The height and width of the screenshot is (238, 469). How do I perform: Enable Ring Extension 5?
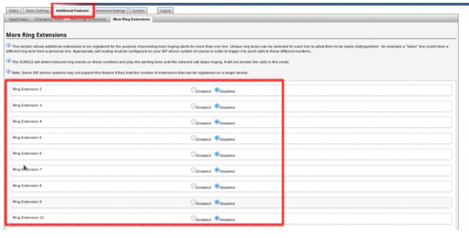(x=194, y=137)
